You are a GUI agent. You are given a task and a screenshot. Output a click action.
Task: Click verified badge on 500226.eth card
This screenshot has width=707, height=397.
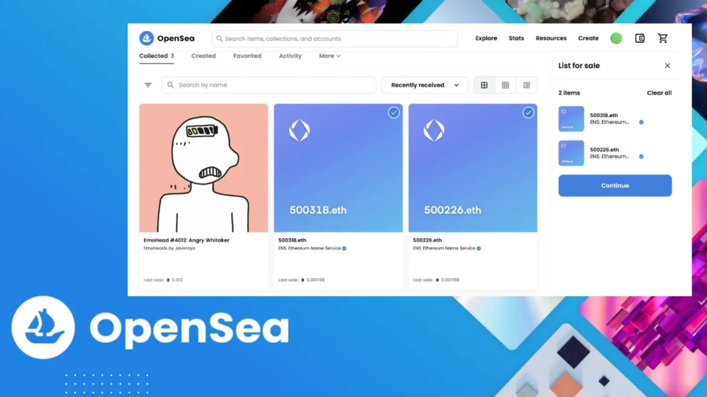tap(479, 249)
